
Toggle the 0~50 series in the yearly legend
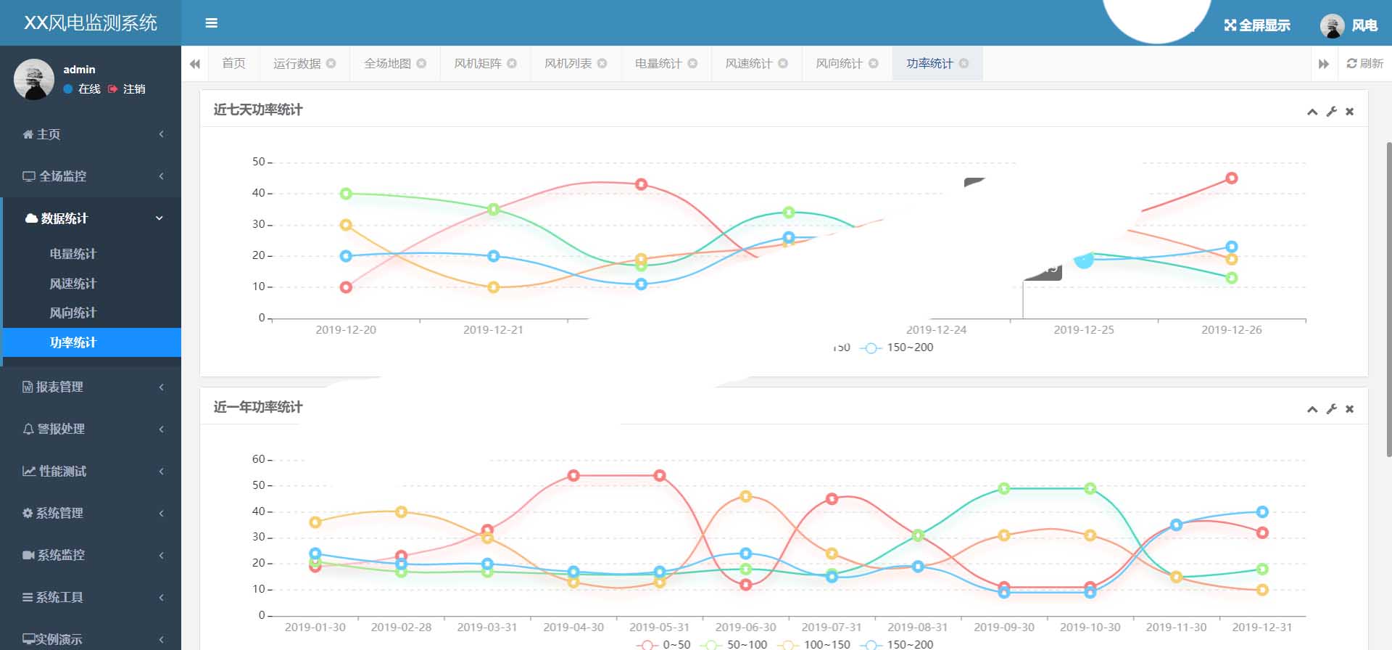[x=663, y=644]
